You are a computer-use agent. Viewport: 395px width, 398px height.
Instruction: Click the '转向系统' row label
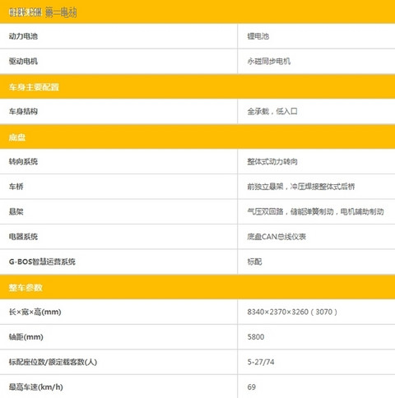coord(23,161)
